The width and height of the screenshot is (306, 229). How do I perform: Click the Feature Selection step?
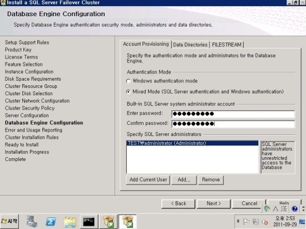tap(23, 64)
